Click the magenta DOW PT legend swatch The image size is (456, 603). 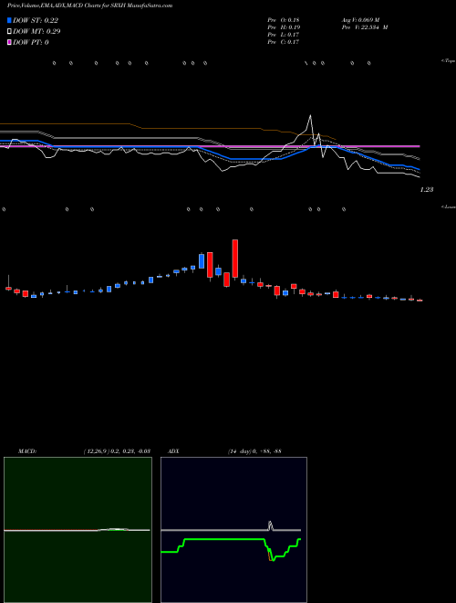[9, 42]
